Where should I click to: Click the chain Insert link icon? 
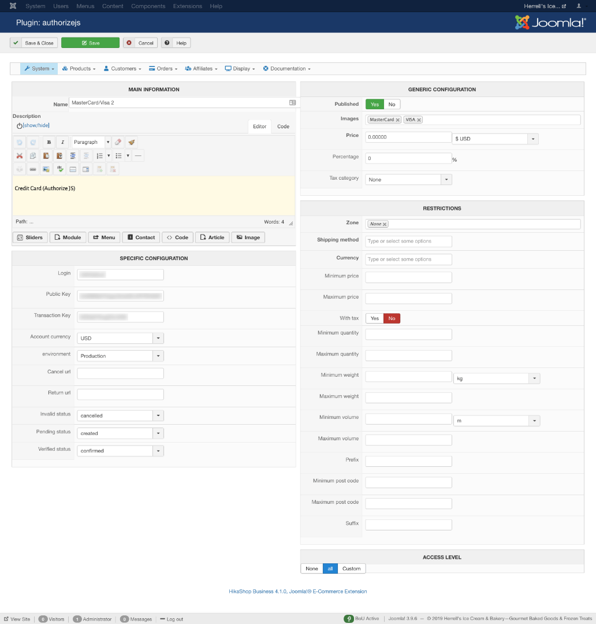click(33, 169)
